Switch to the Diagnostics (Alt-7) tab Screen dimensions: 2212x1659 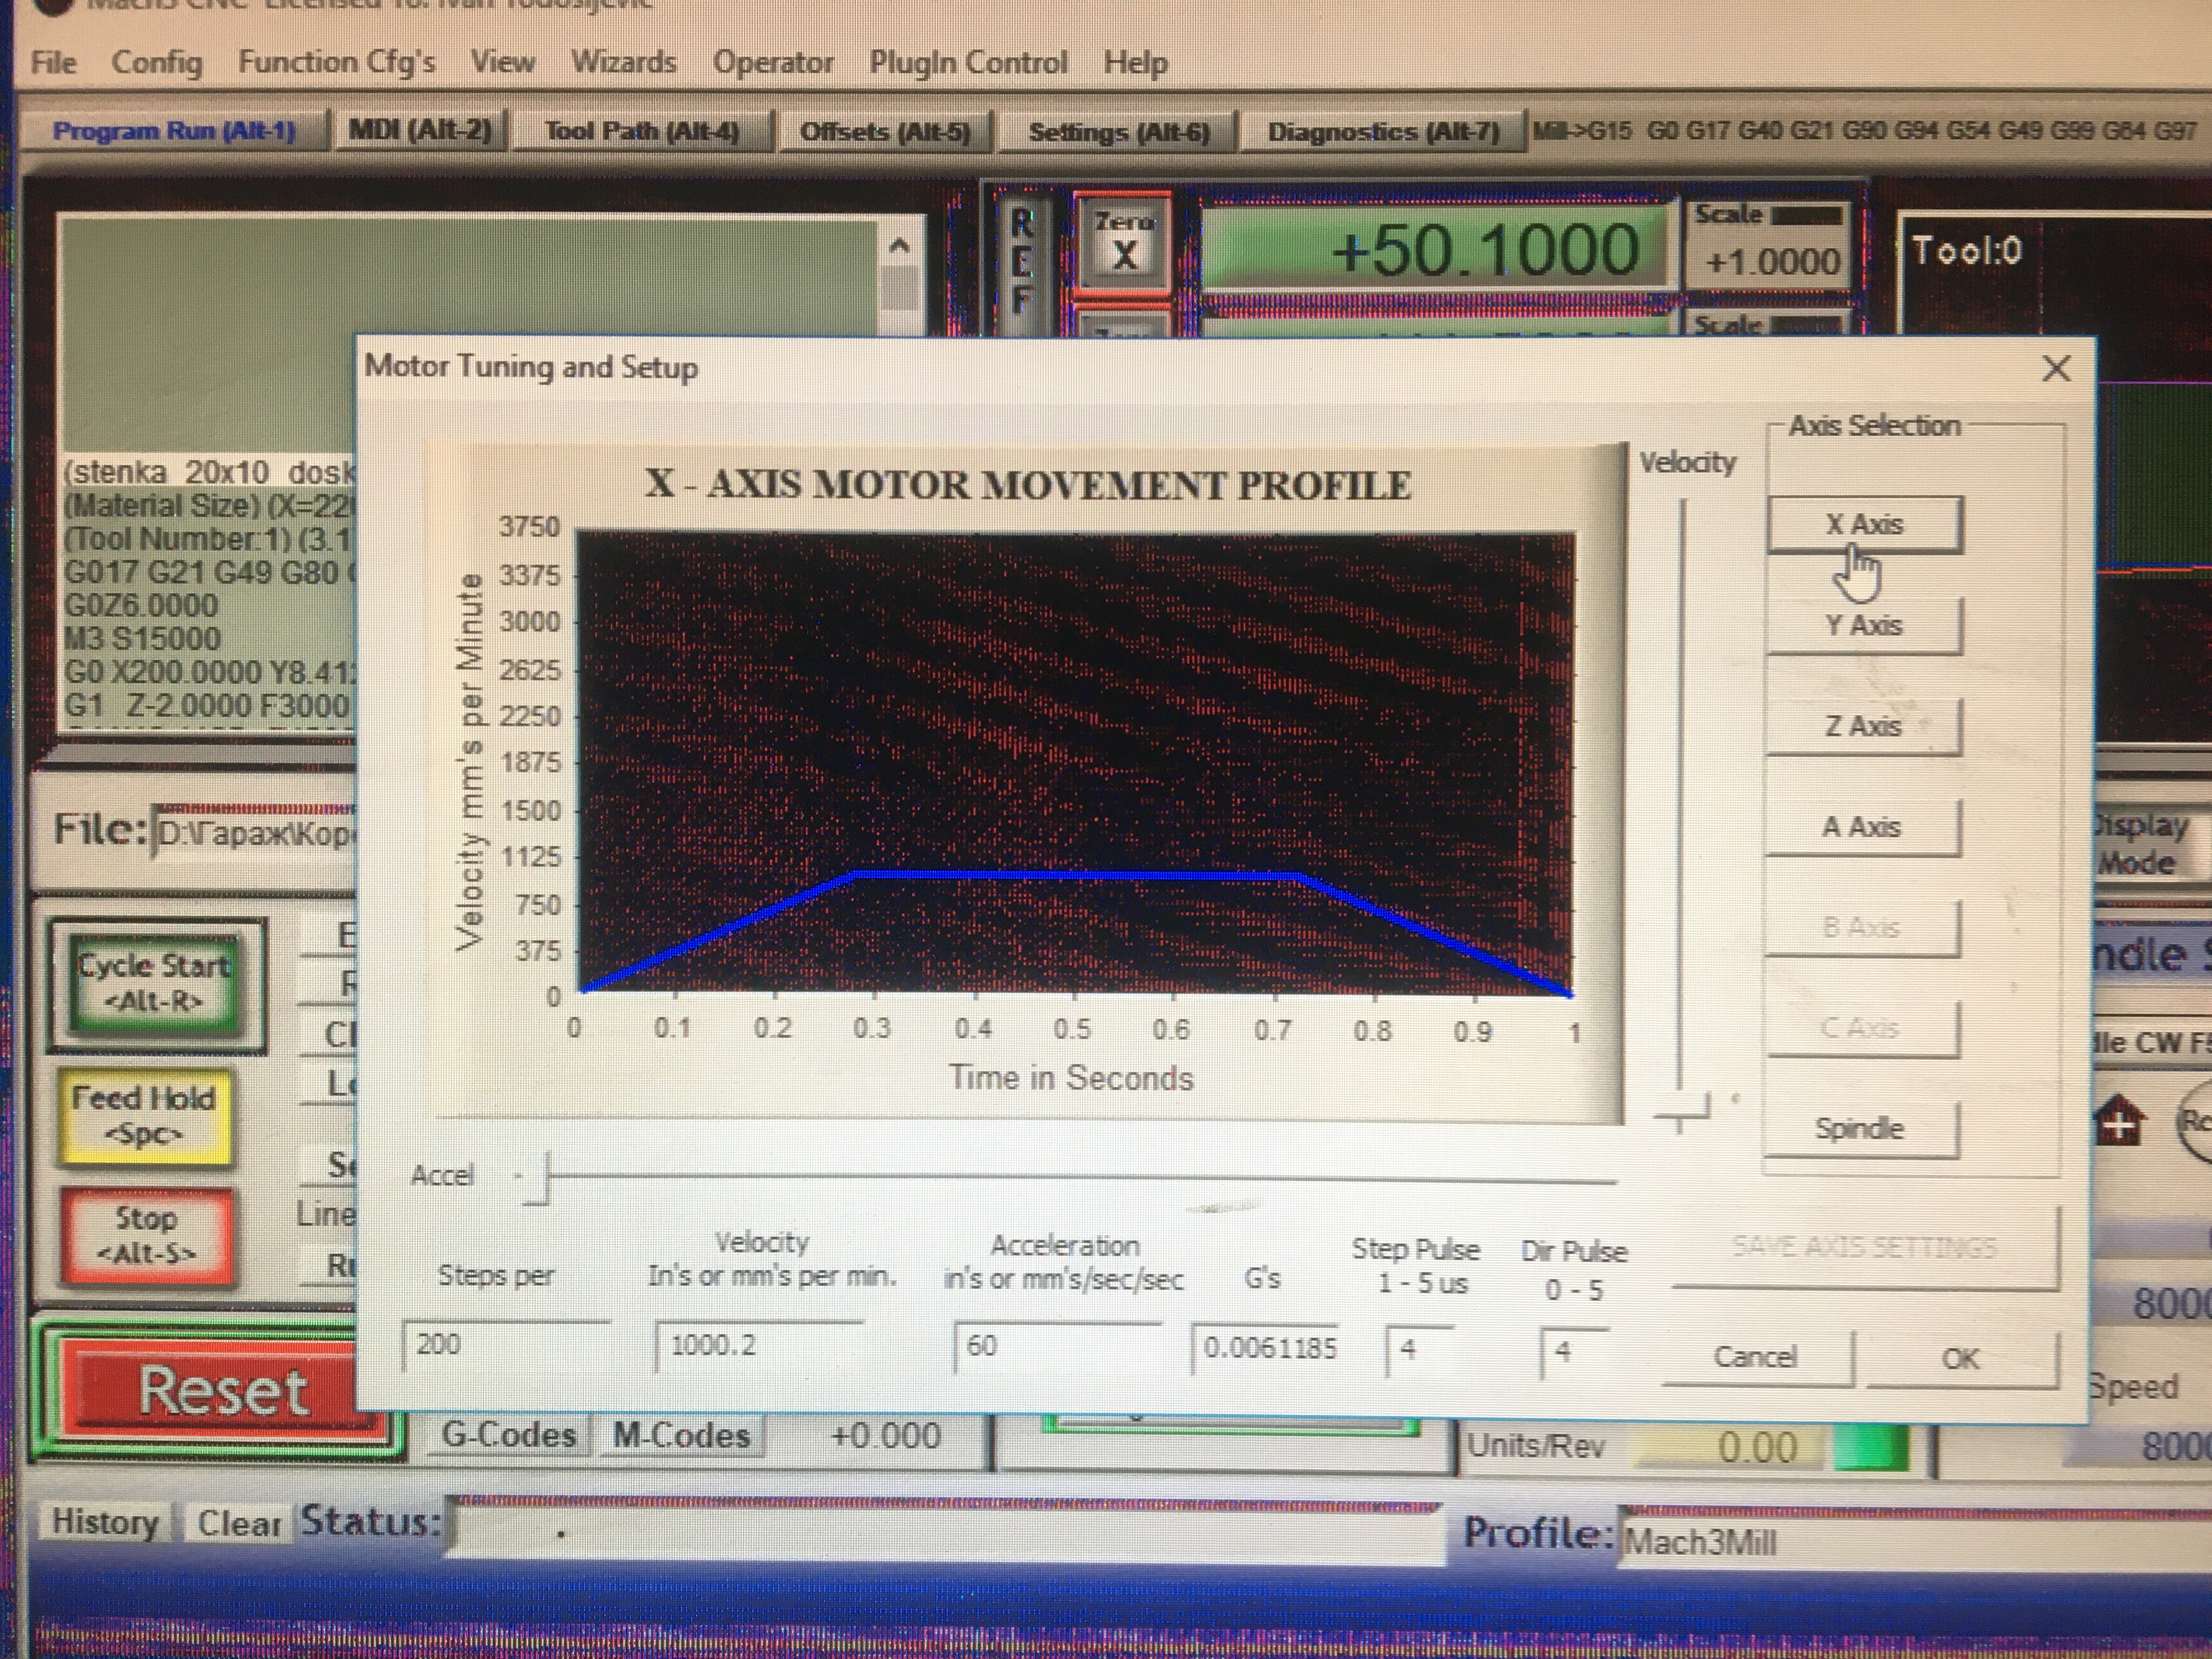point(1383,132)
